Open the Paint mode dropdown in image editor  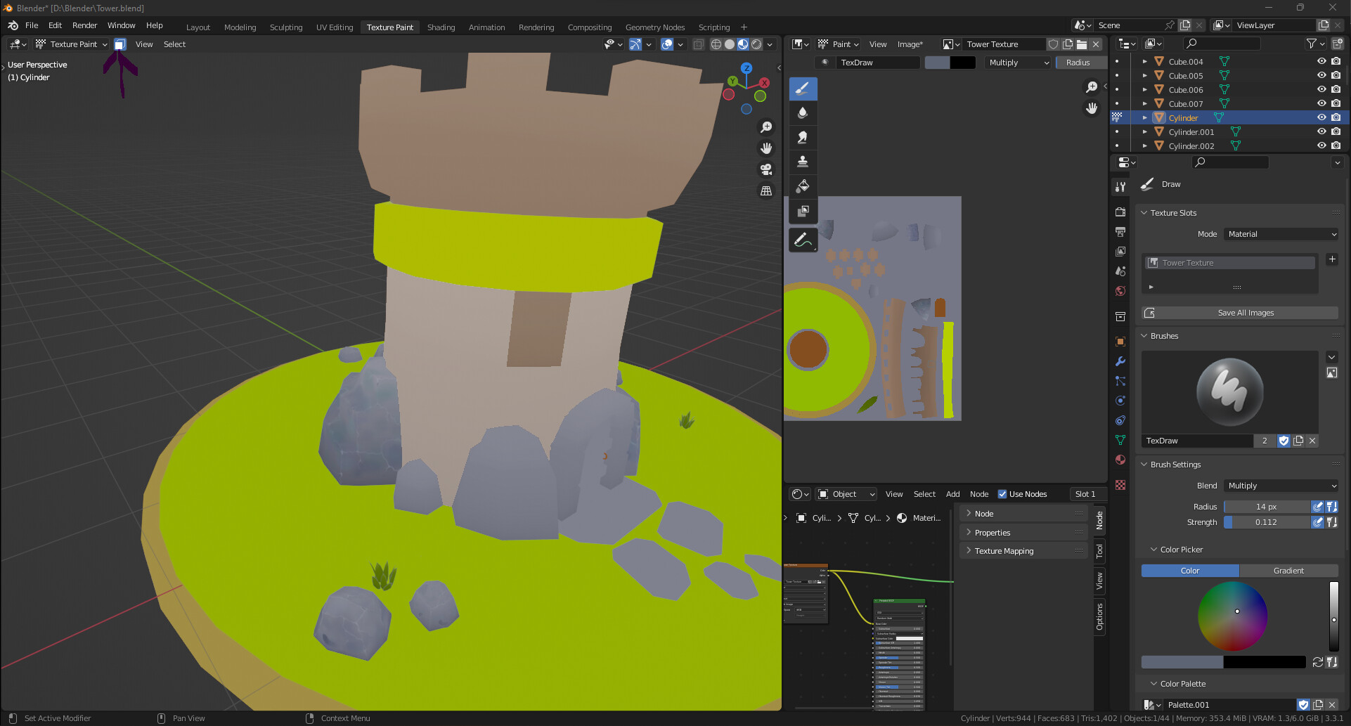[x=838, y=44]
